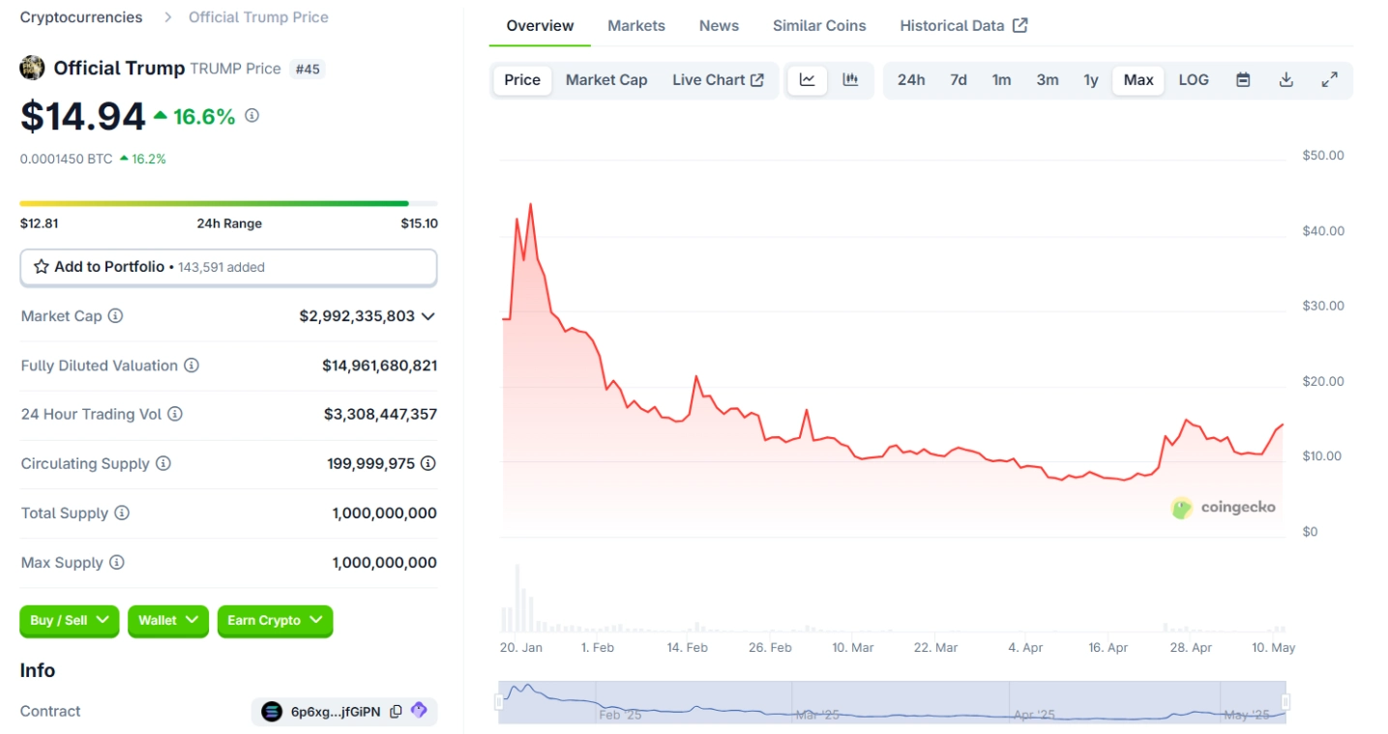Click the $15.10 range high value
1388x734 pixels.
tap(419, 223)
